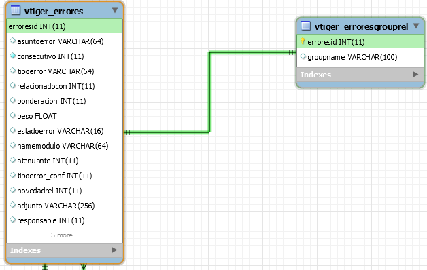Select the namemodulo VARCHAR(64) column

pos(65,146)
